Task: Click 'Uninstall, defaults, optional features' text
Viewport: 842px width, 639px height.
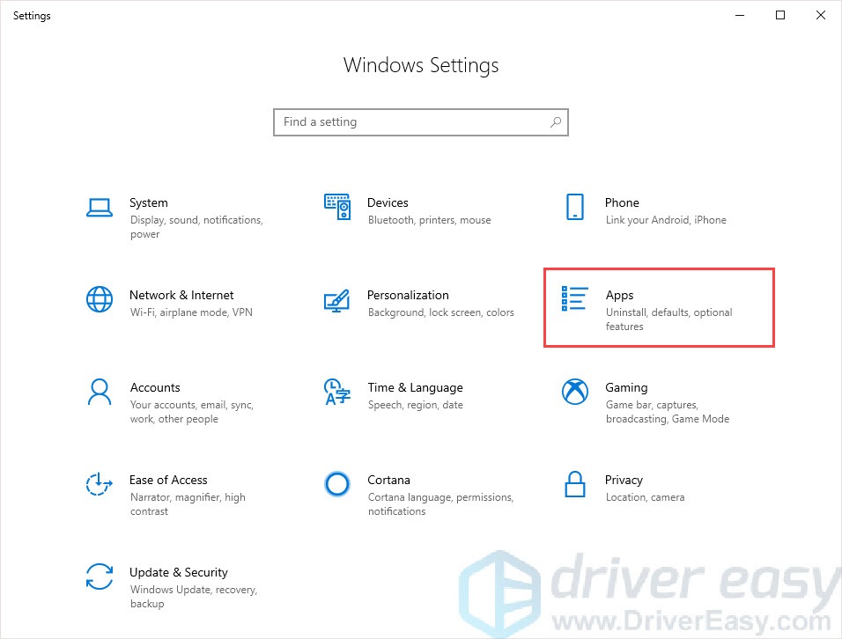Action: tap(669, 319)
